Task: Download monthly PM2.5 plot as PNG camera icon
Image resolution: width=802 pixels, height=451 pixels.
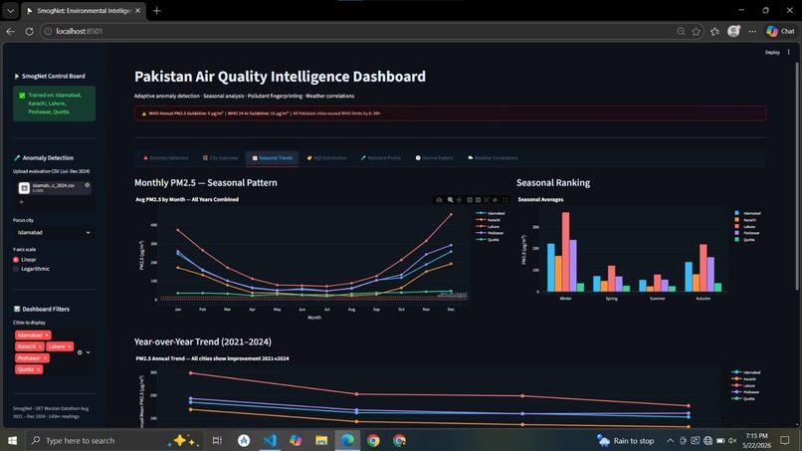Action: tap(439, 200)
